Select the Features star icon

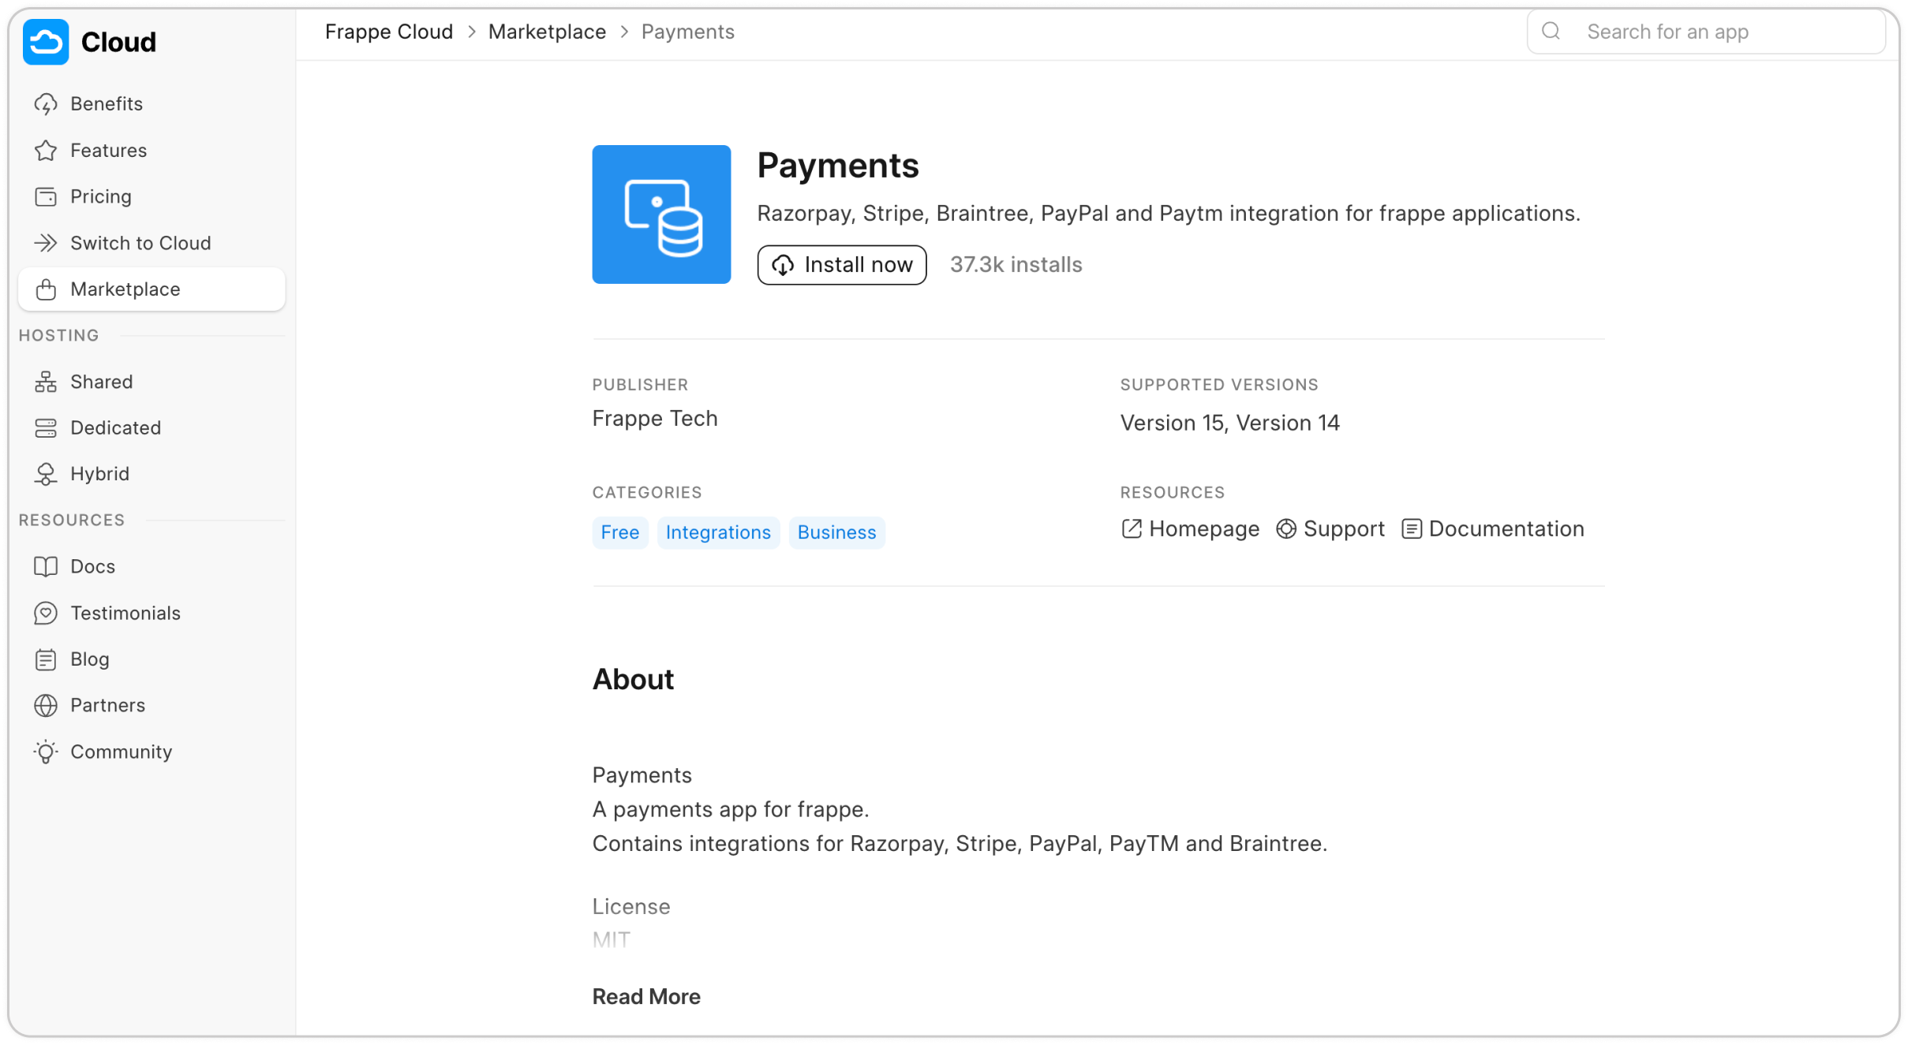pos(46,150)
